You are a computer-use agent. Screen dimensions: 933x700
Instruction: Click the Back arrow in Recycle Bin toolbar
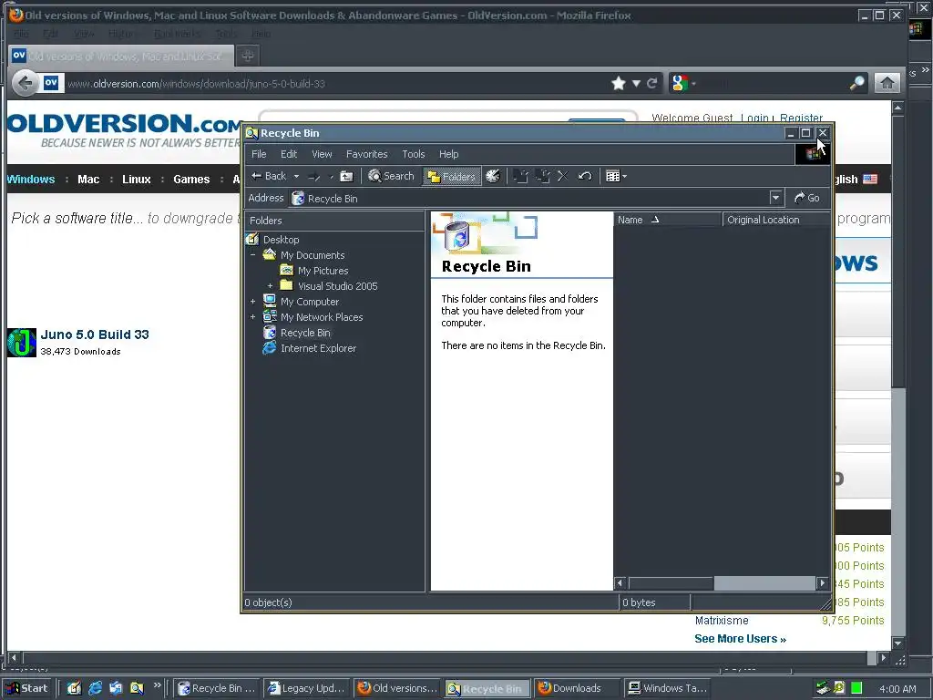pyautogui.click(x=269, y=176)
